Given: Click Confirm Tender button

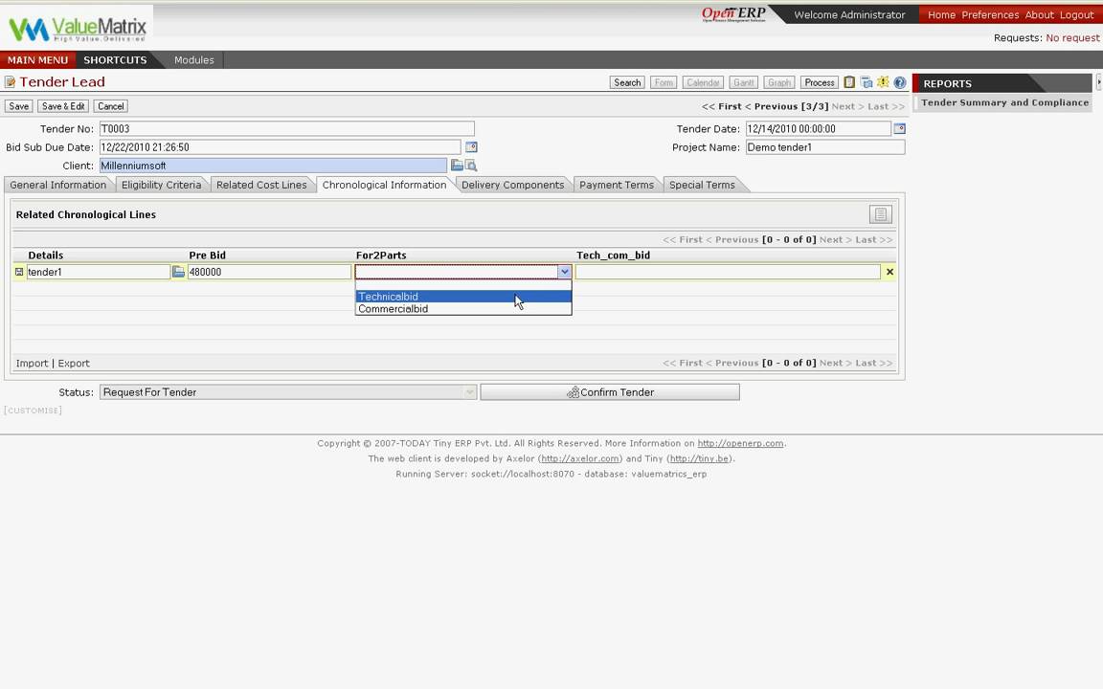Looking at the screenshot, I should [610, 392].
